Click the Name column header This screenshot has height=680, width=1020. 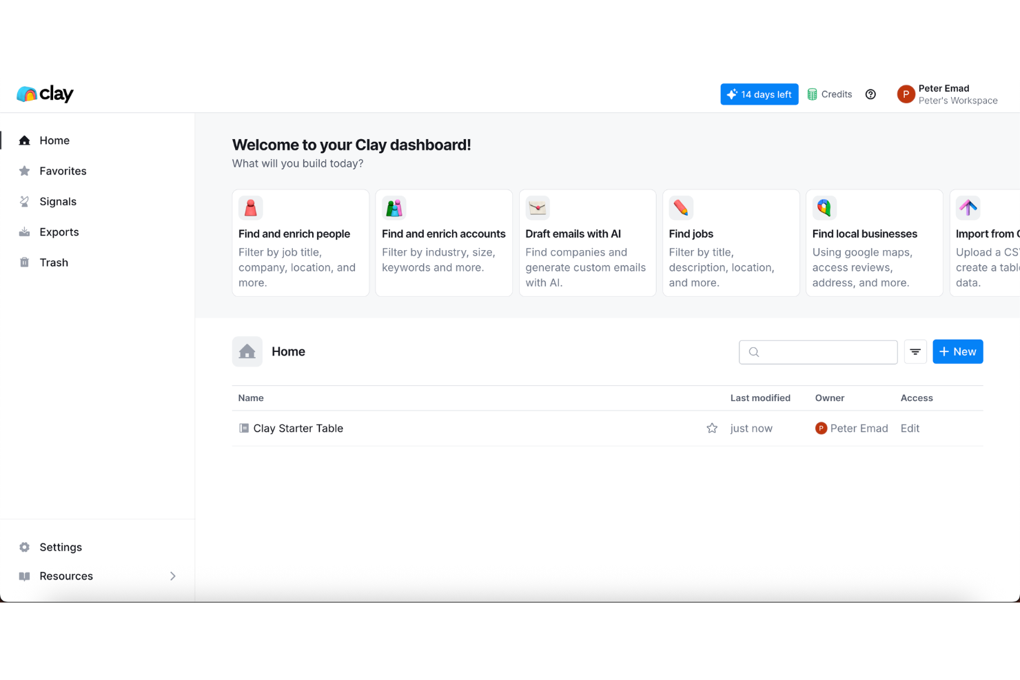[251, 398]
